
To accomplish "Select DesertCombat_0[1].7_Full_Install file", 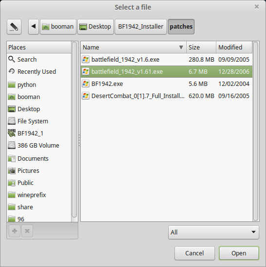I will click(x=166, y=96).
